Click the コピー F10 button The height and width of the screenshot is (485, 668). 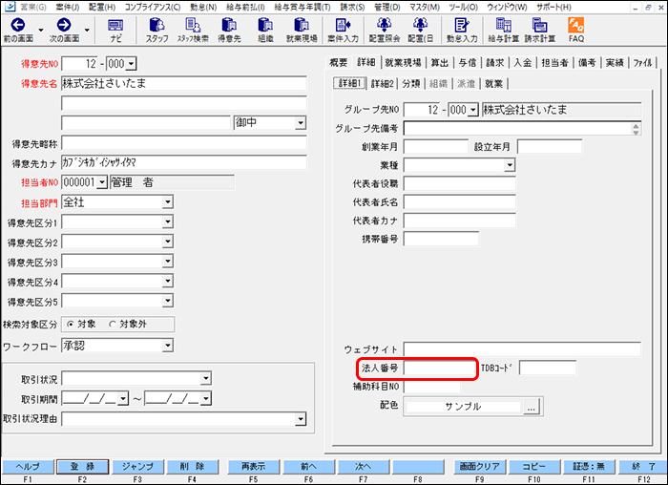point(534,466)
